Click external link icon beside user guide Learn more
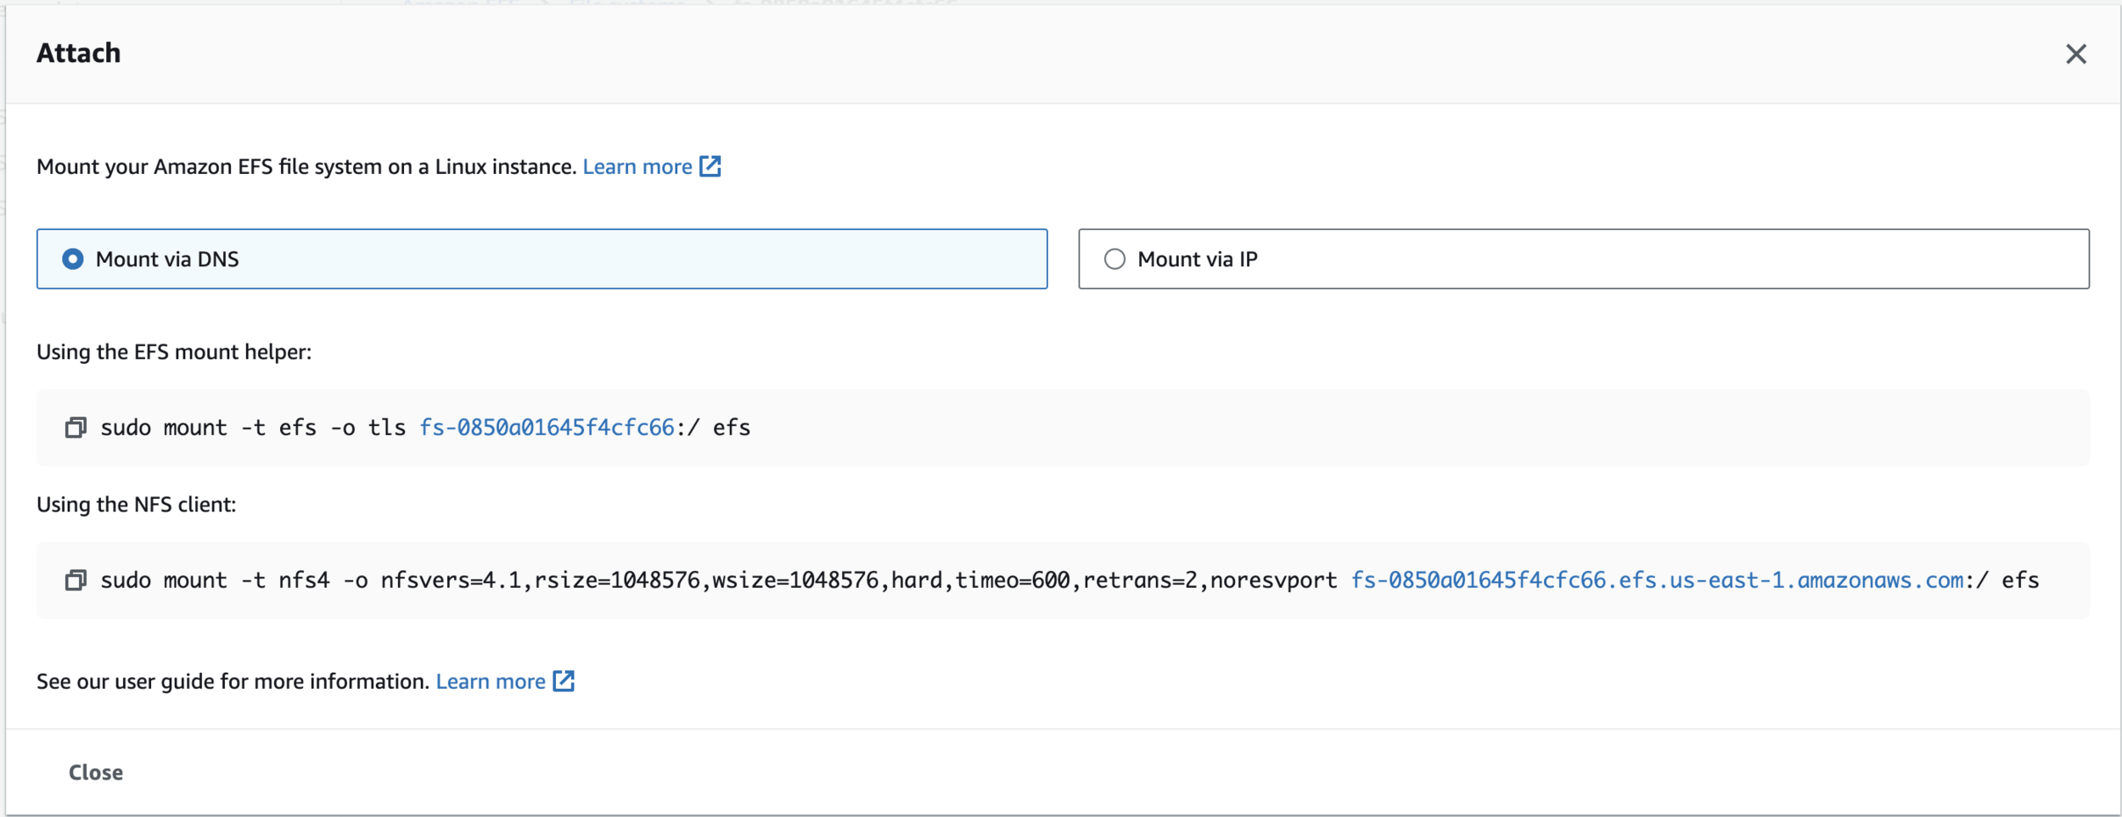Image resolution: width=2122 pixels, height=817 pixels. click(x=564, y=681)
